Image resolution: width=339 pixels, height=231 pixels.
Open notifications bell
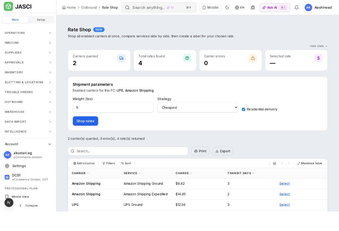point(297,8)
